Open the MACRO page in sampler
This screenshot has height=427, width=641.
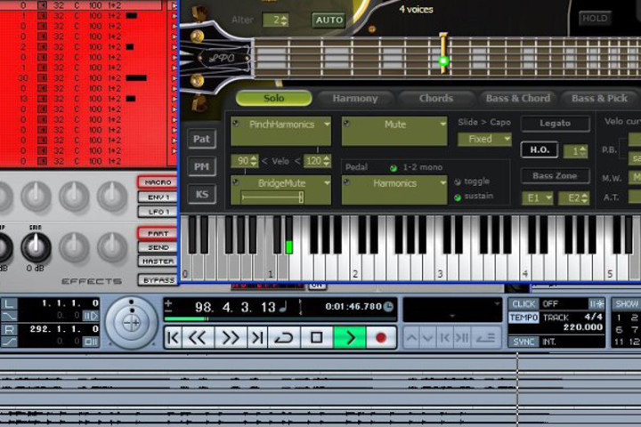(158, 182)
